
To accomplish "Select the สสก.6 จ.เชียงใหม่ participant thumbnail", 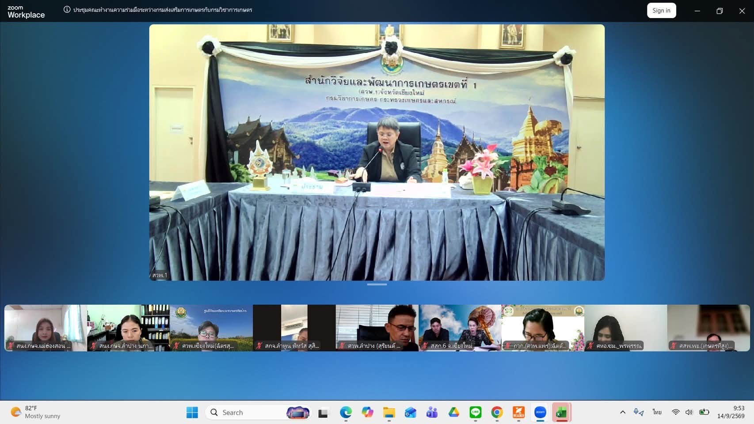I will click(x=460, y=328).
